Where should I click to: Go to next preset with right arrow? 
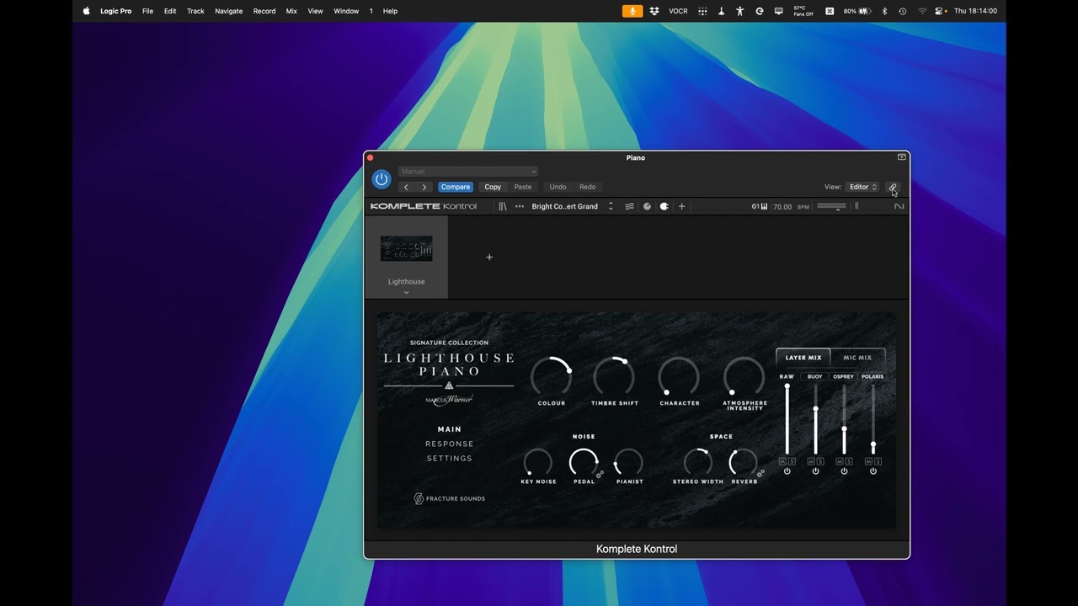(424, 187)
